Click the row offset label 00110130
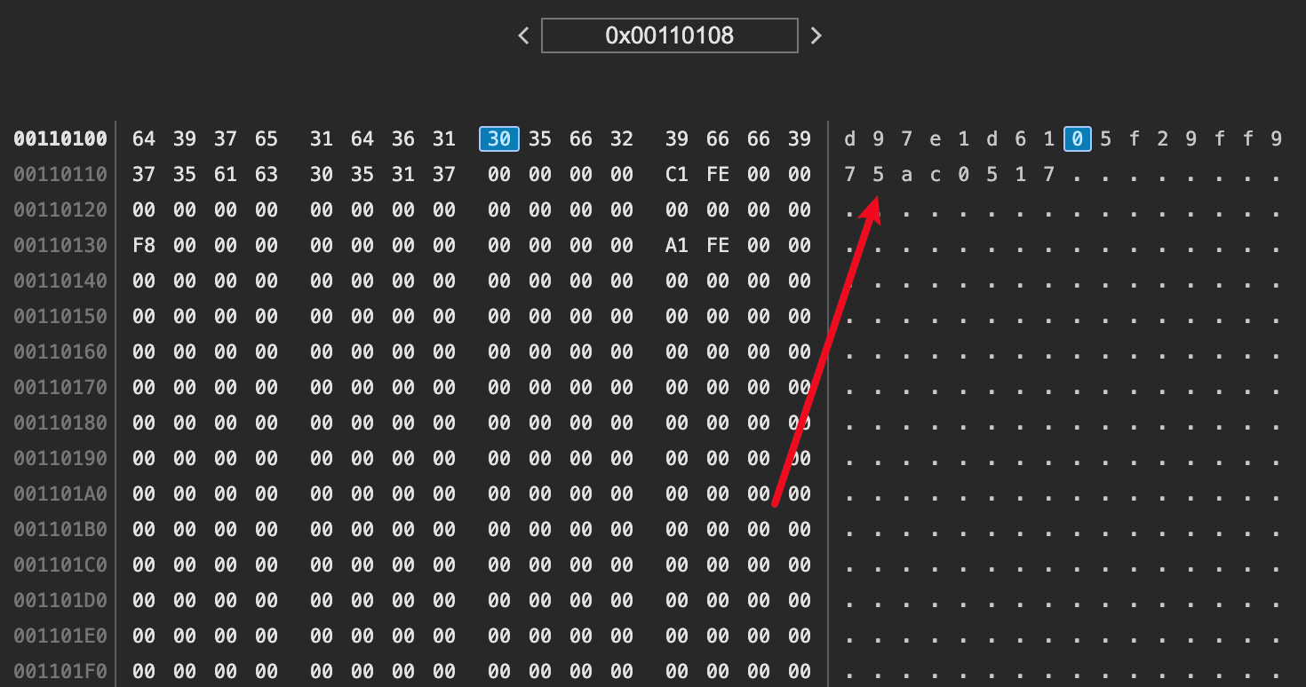The height and width of the screenshot is (687, 1306). [x=60, y=245]
